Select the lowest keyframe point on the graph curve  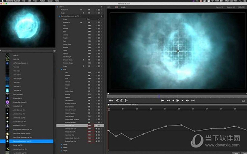[131, 139]
